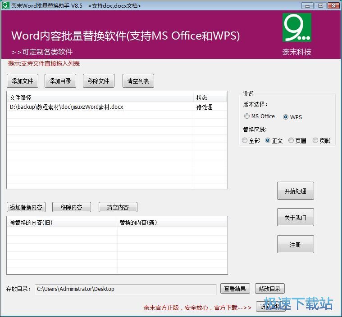Image resolution: width=342 pixels, height=317 pixels.
Task: Click 添加文件 to add a file
Action: pyautogui.click(x=23, y=81)
